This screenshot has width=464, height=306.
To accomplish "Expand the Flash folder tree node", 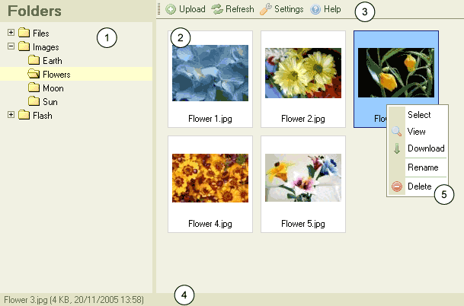I will click(11, 115).
